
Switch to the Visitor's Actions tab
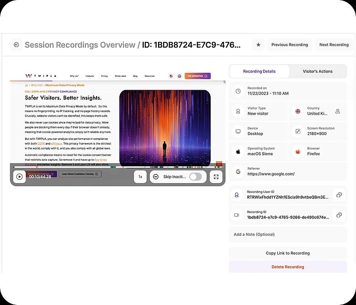coord(318,71)
